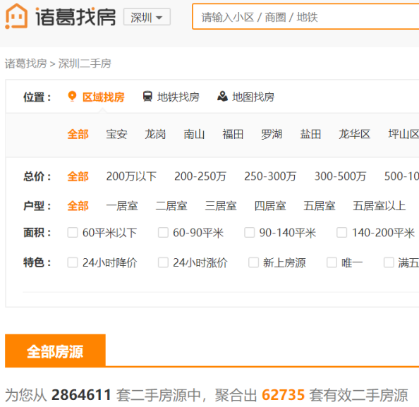Click the 深圳二手房 breadcrumb link
Viewport: 419px width, 407px height.
[x=85, y=63]
